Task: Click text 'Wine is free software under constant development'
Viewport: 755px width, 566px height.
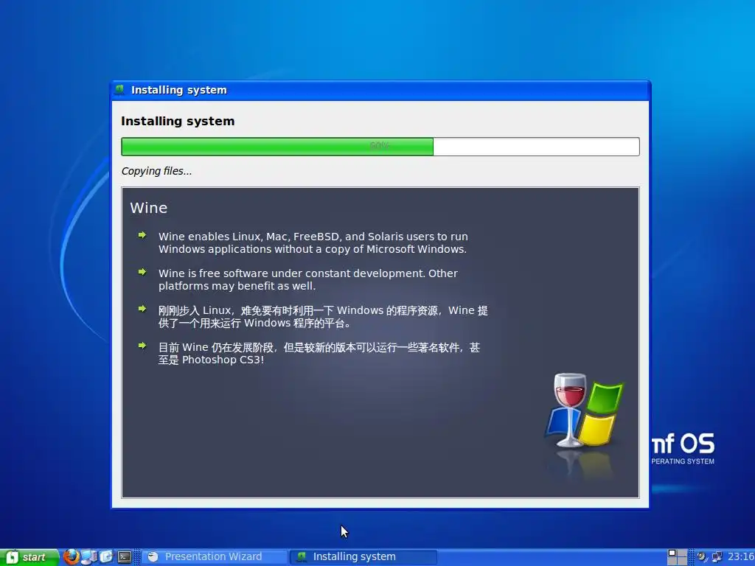Action: pyautogui.click(x=308, y=279)
